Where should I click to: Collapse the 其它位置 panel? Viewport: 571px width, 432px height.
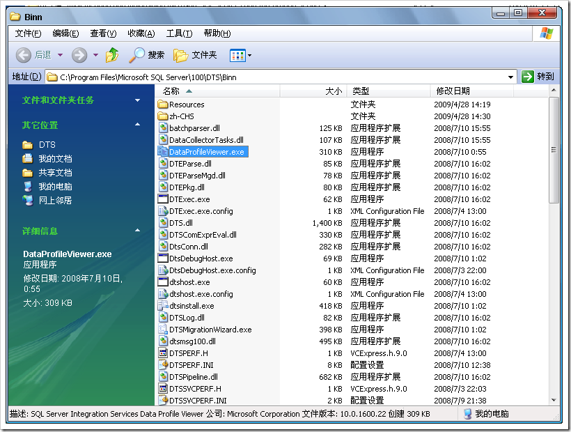[138, 125]
